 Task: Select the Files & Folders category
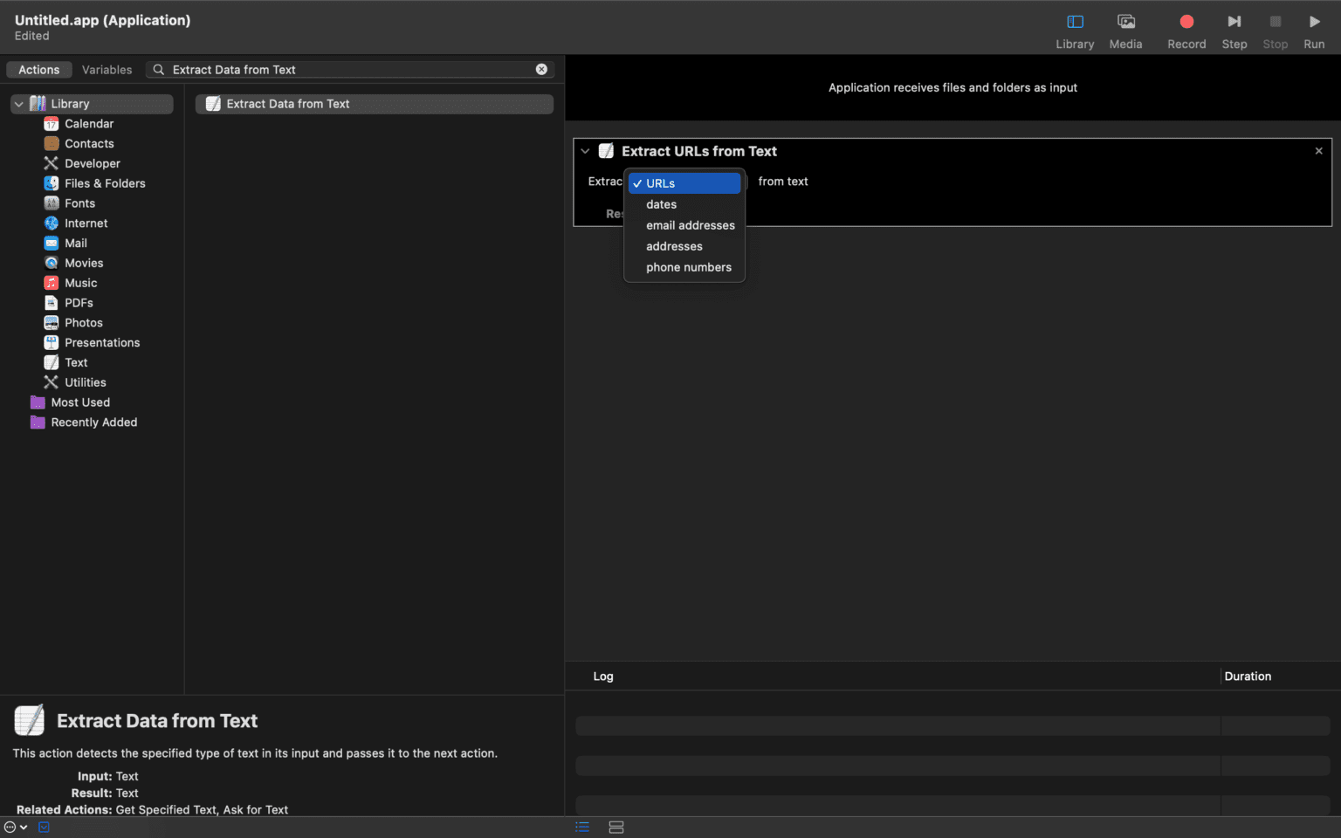(x=105, y=183)
